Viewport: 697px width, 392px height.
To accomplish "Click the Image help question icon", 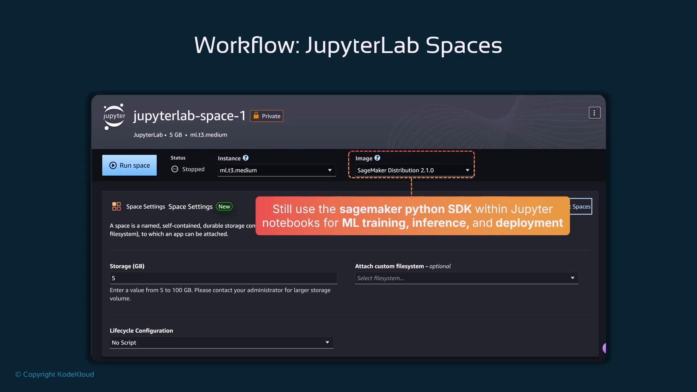I will (377, 158).
